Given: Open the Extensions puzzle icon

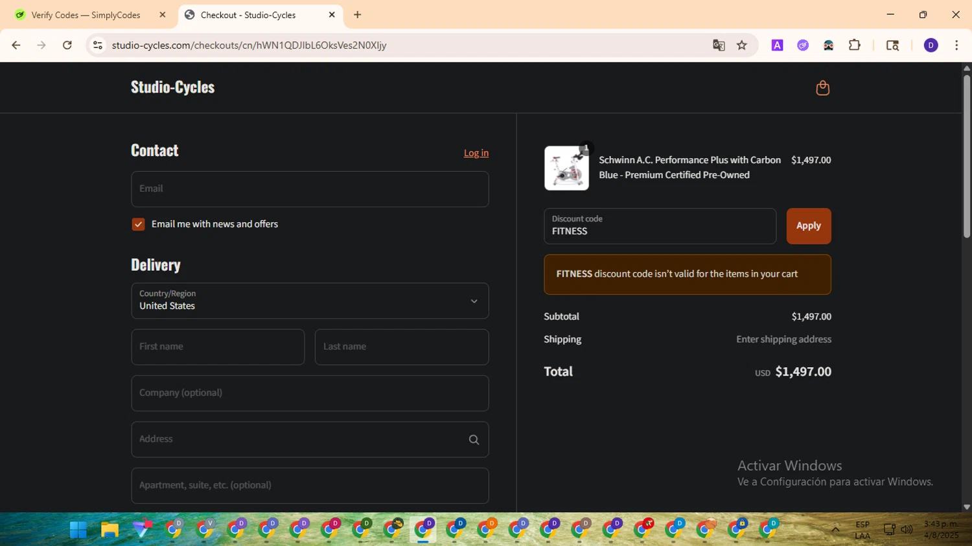Looking at the screenshot, I should [854, 45].
